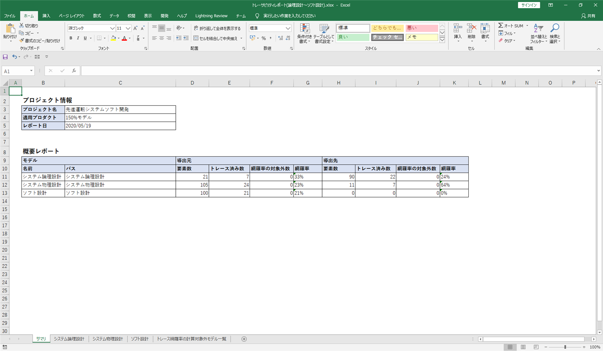Toggle Underline formatting
Image resolution: width=603 pixels, height=351 pixels.
85,38
